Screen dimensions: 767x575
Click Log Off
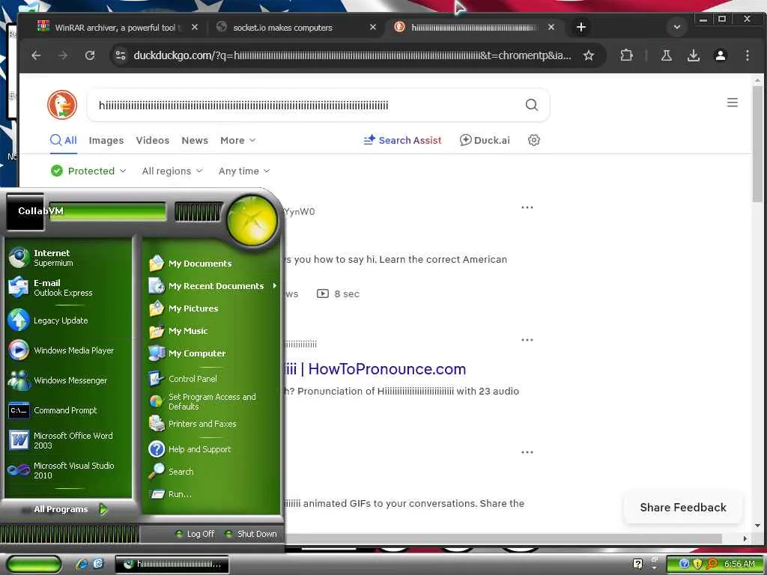(x=195, y=534)
